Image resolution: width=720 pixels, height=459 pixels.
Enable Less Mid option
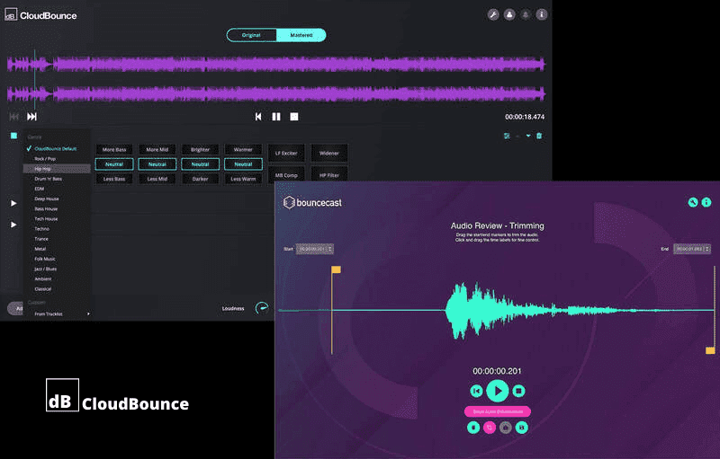[x=157, y=179]
